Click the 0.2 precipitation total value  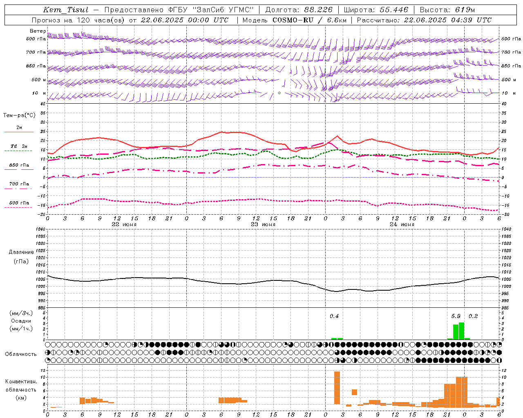(473, 316)
